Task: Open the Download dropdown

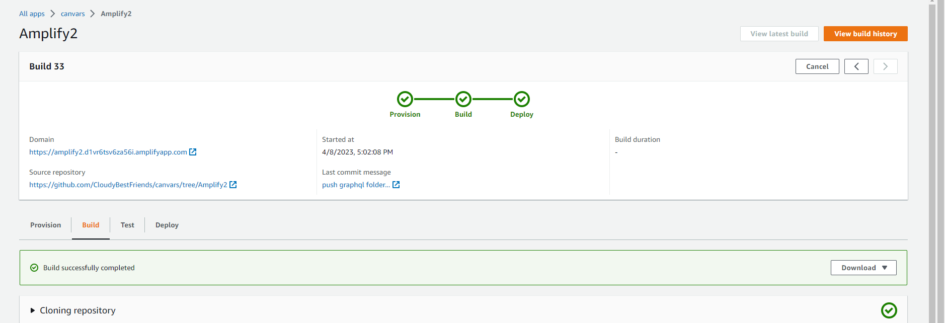Action: 863,268
